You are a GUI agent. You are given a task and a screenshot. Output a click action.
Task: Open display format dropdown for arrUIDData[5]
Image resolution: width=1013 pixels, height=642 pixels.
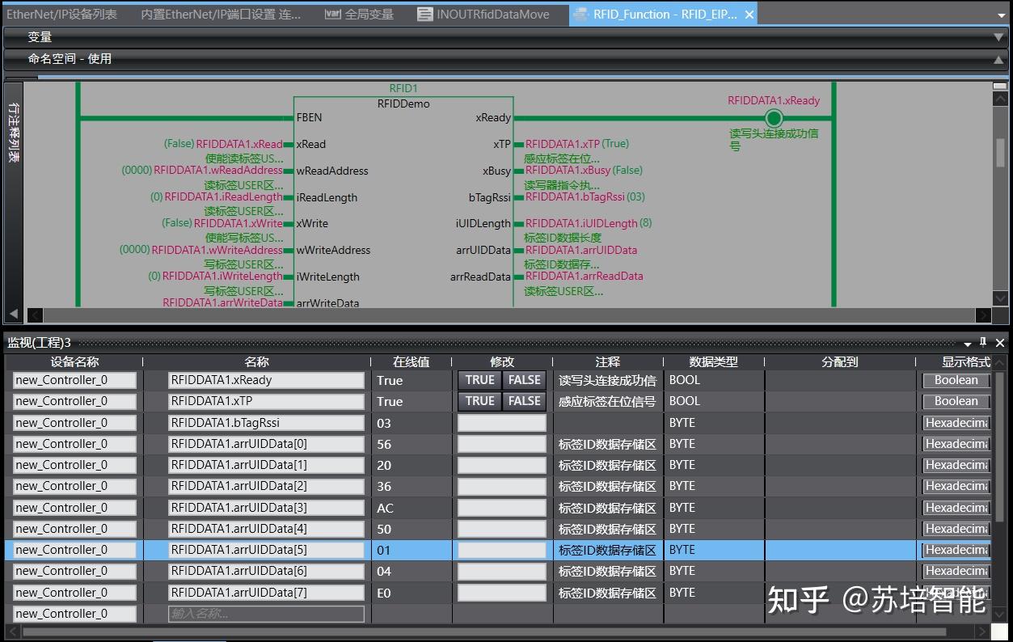click(x=956, y=550)
